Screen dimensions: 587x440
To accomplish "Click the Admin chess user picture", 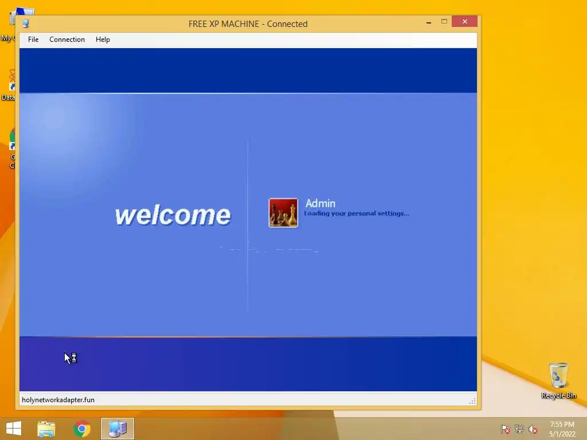I will [x=283, y=213].
